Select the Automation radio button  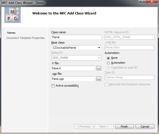coord(108,63)
